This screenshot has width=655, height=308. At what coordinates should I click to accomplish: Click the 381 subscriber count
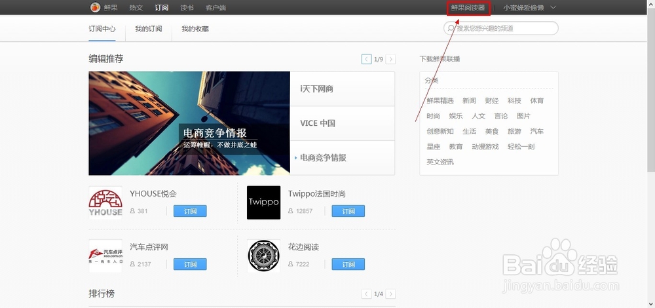click(x=142, y=211)
